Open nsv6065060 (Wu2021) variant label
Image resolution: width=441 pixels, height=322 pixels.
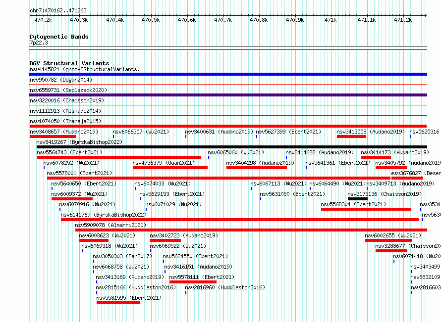point(236,152)
